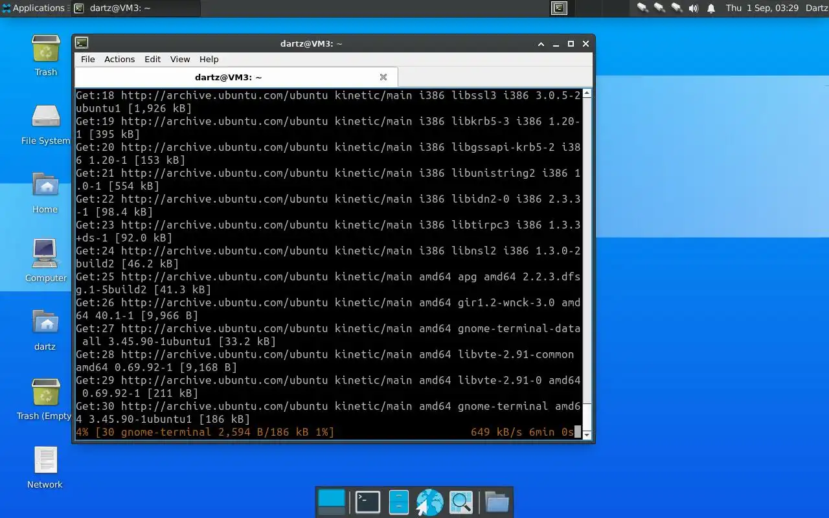
Task: Shade the terminal window with the up-arrow button
Action: click(541, 44)
